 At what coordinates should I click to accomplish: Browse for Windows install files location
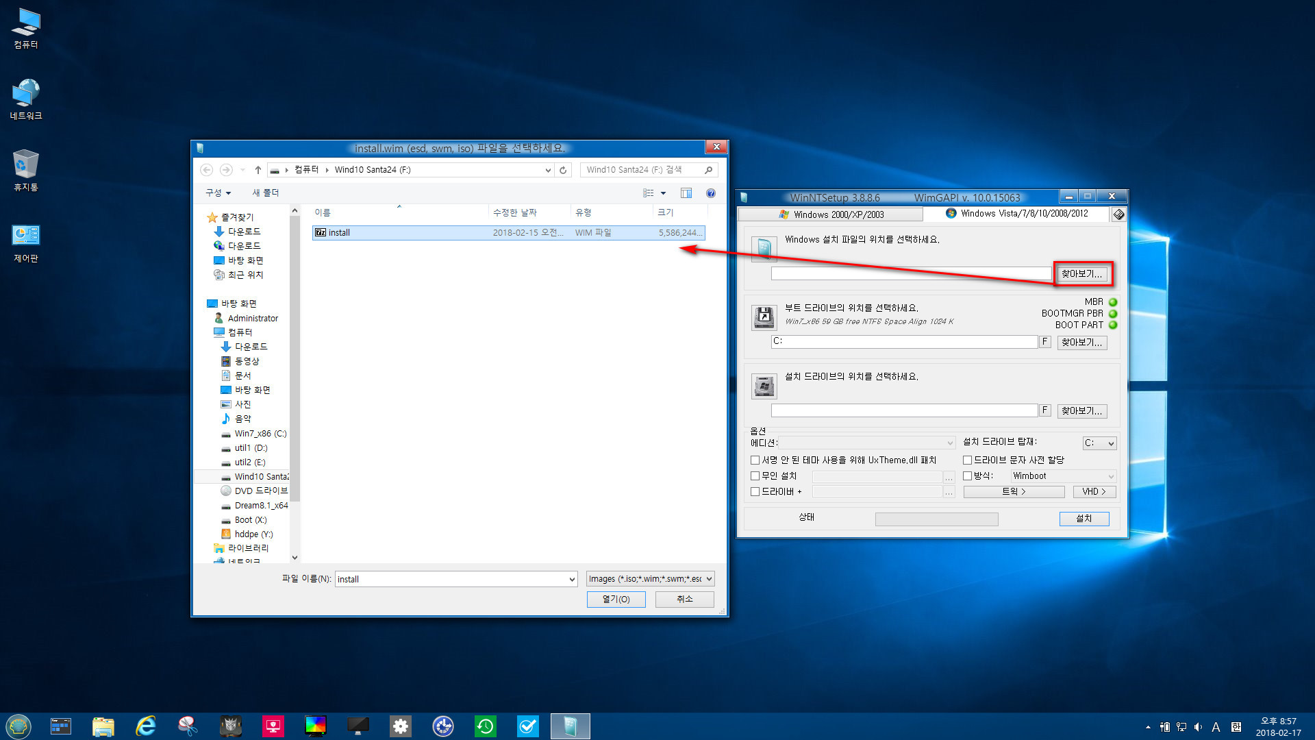[x=1081, y=274]
